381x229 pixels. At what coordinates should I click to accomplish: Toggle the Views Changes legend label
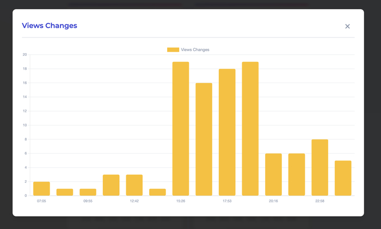pos(195,50)
